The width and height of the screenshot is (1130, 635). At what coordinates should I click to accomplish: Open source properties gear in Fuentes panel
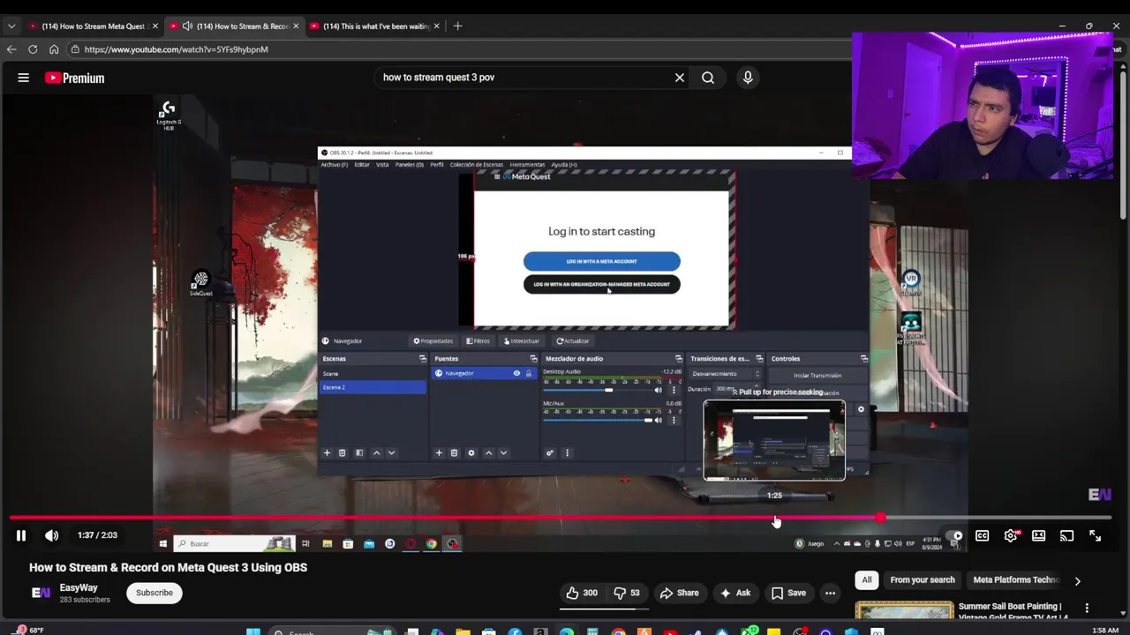click(x=471, y=452)
